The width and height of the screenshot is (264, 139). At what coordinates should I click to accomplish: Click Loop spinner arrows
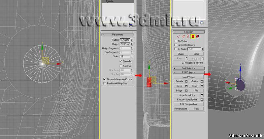click(x=202, y=59)
